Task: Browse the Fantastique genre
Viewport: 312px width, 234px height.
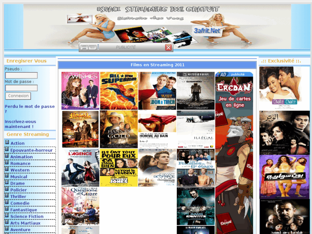Action: 24,210
